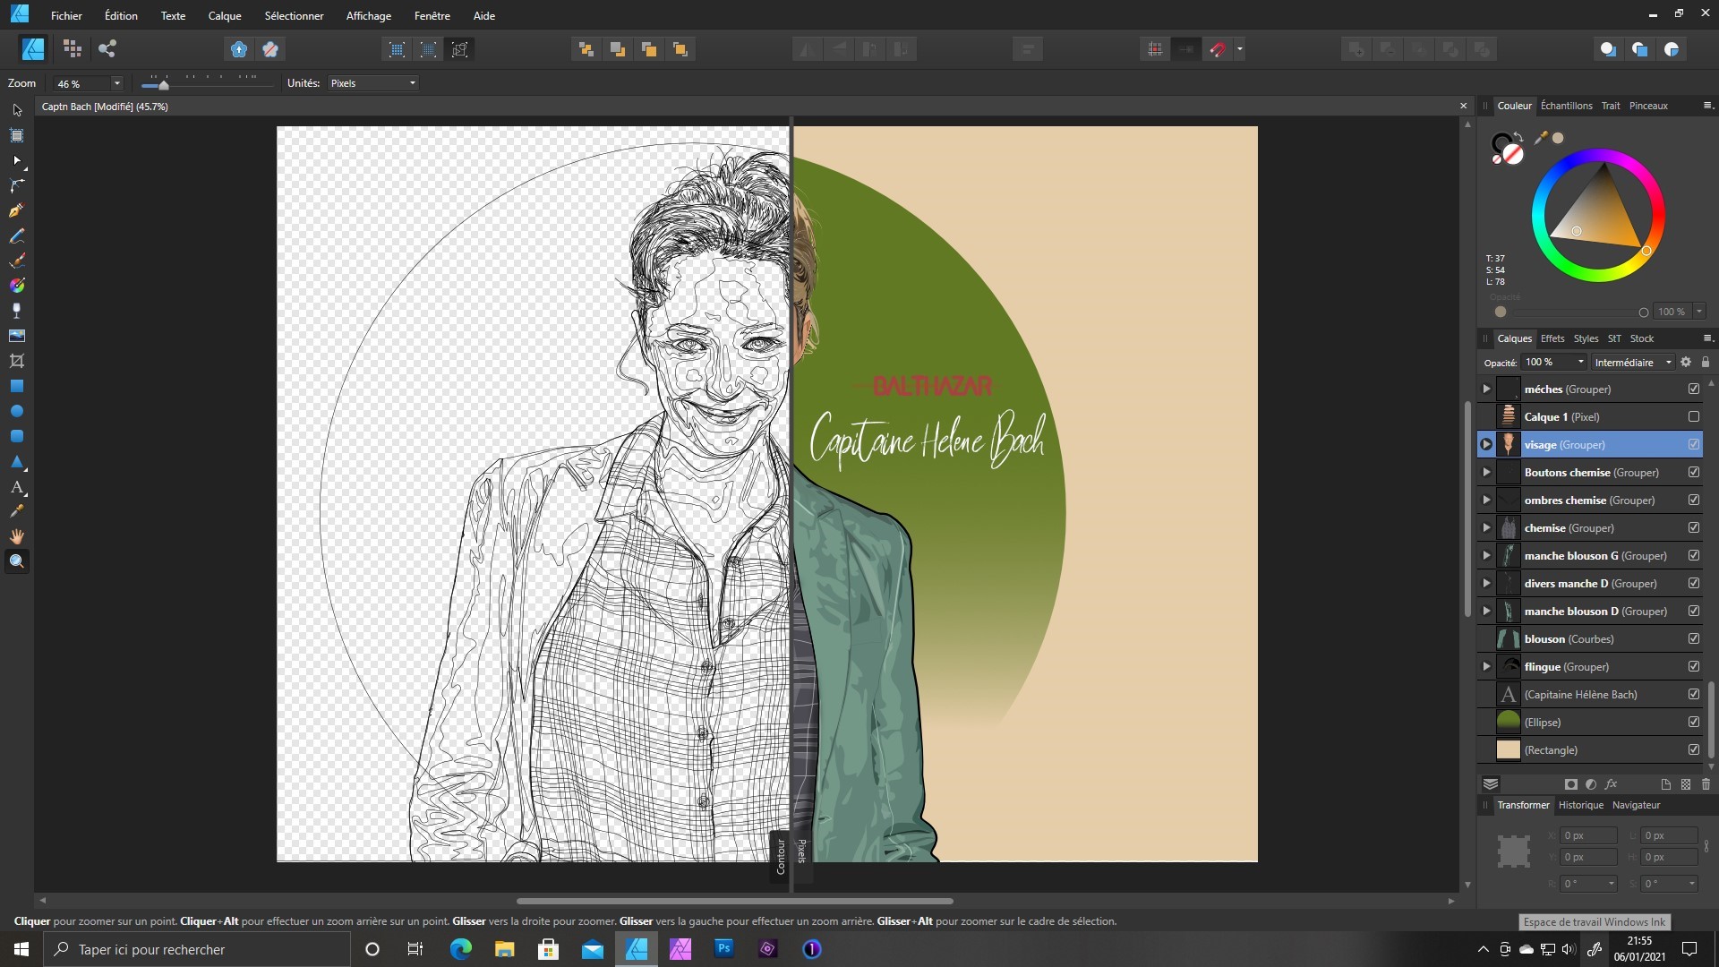Open the Unités Pixels dropdown
The height and width of the screenshot is (967, 1719).
pos(372,83)
